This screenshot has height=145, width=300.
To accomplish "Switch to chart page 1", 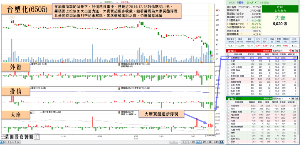I will [x=1, y=142].
